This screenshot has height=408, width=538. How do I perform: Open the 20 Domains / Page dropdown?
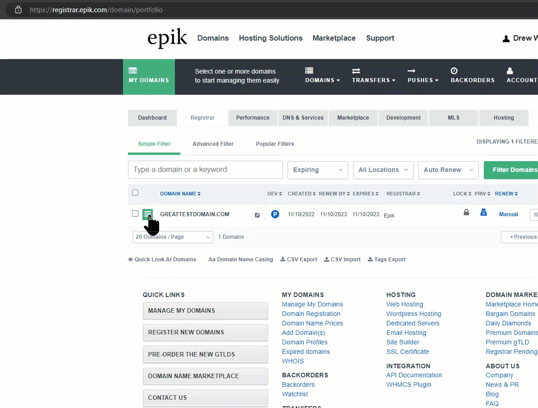click(x=173, y=237)
